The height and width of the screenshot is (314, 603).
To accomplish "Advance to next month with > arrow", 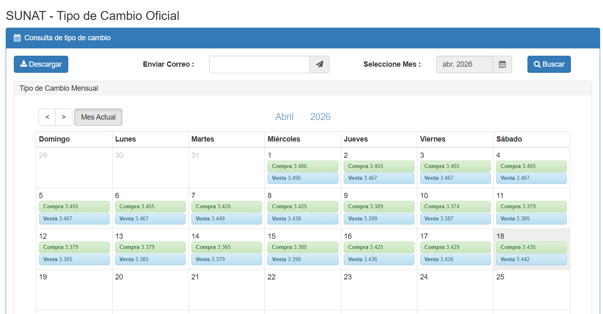I will point(64,117).
